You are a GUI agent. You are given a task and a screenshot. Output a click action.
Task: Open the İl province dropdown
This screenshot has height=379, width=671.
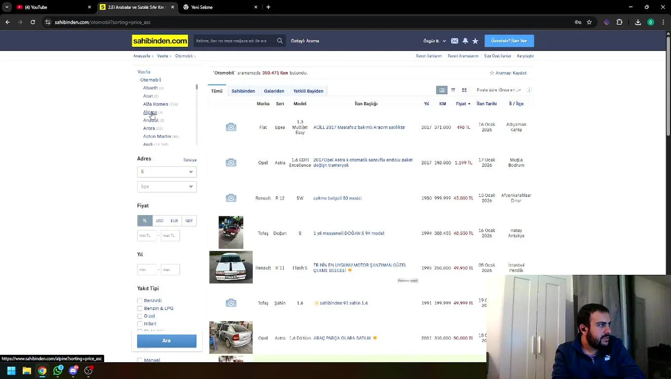point(167,172)
